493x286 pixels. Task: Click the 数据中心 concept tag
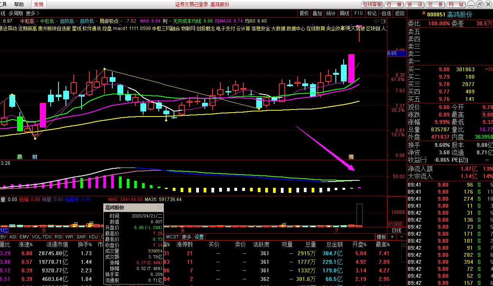click(296, 28)
